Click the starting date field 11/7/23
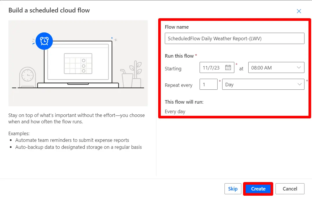The height and width of the screenshot is (198, 312). [217, 67]
